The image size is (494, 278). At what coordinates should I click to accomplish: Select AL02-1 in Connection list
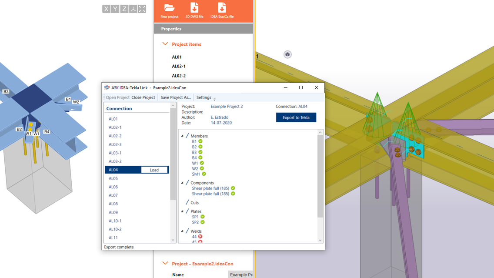(x=115, y=127)
